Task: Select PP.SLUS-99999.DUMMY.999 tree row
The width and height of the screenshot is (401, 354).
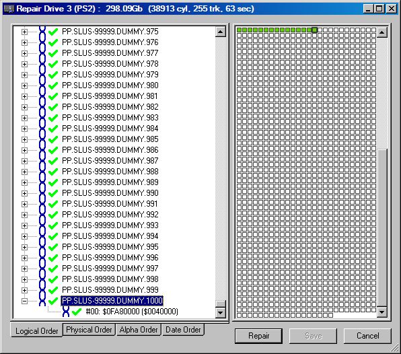Action: (110, 290)
